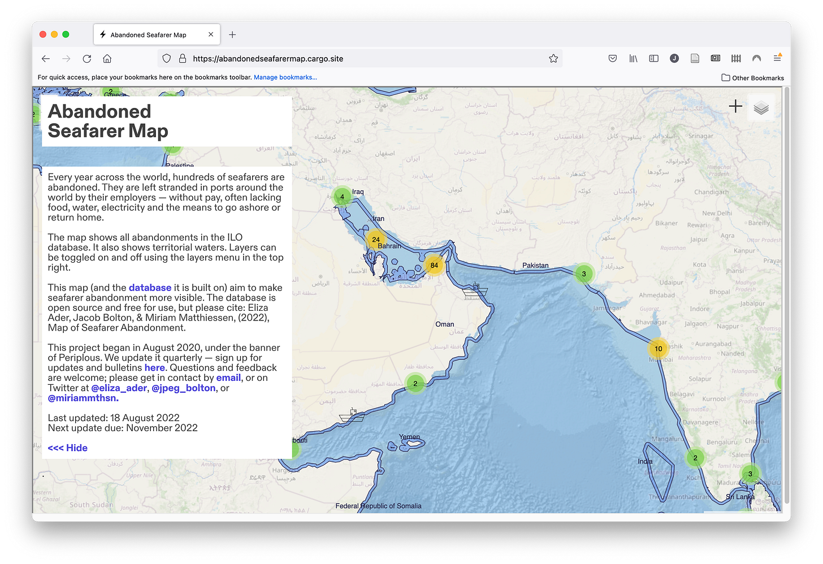Bookmark the page with the star

[x=553, y=58]
